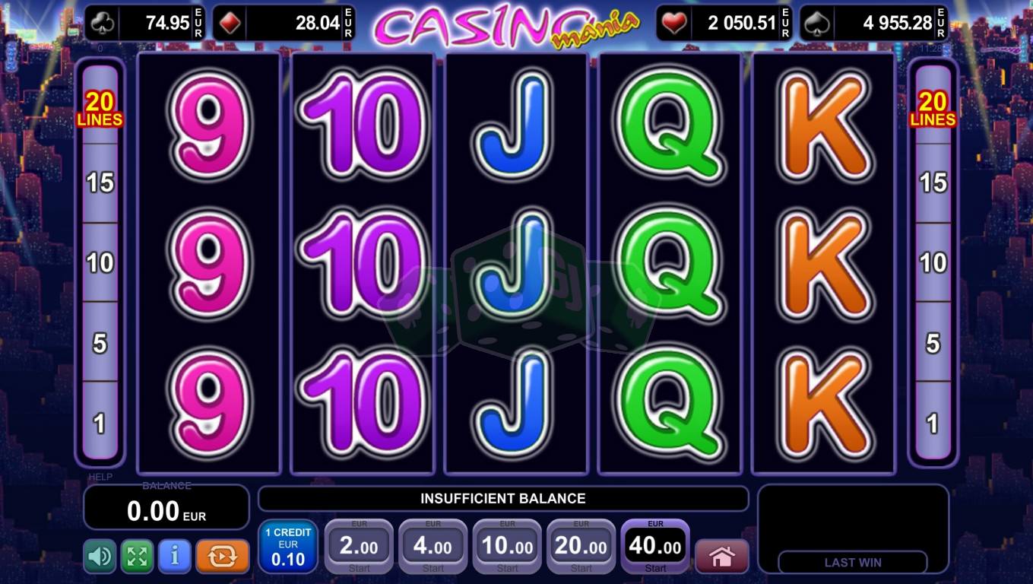Viewport: 1033px width, 584px height.
Task: Start spin with 10.00 EUR bet
Action: (x=507, y=547)
